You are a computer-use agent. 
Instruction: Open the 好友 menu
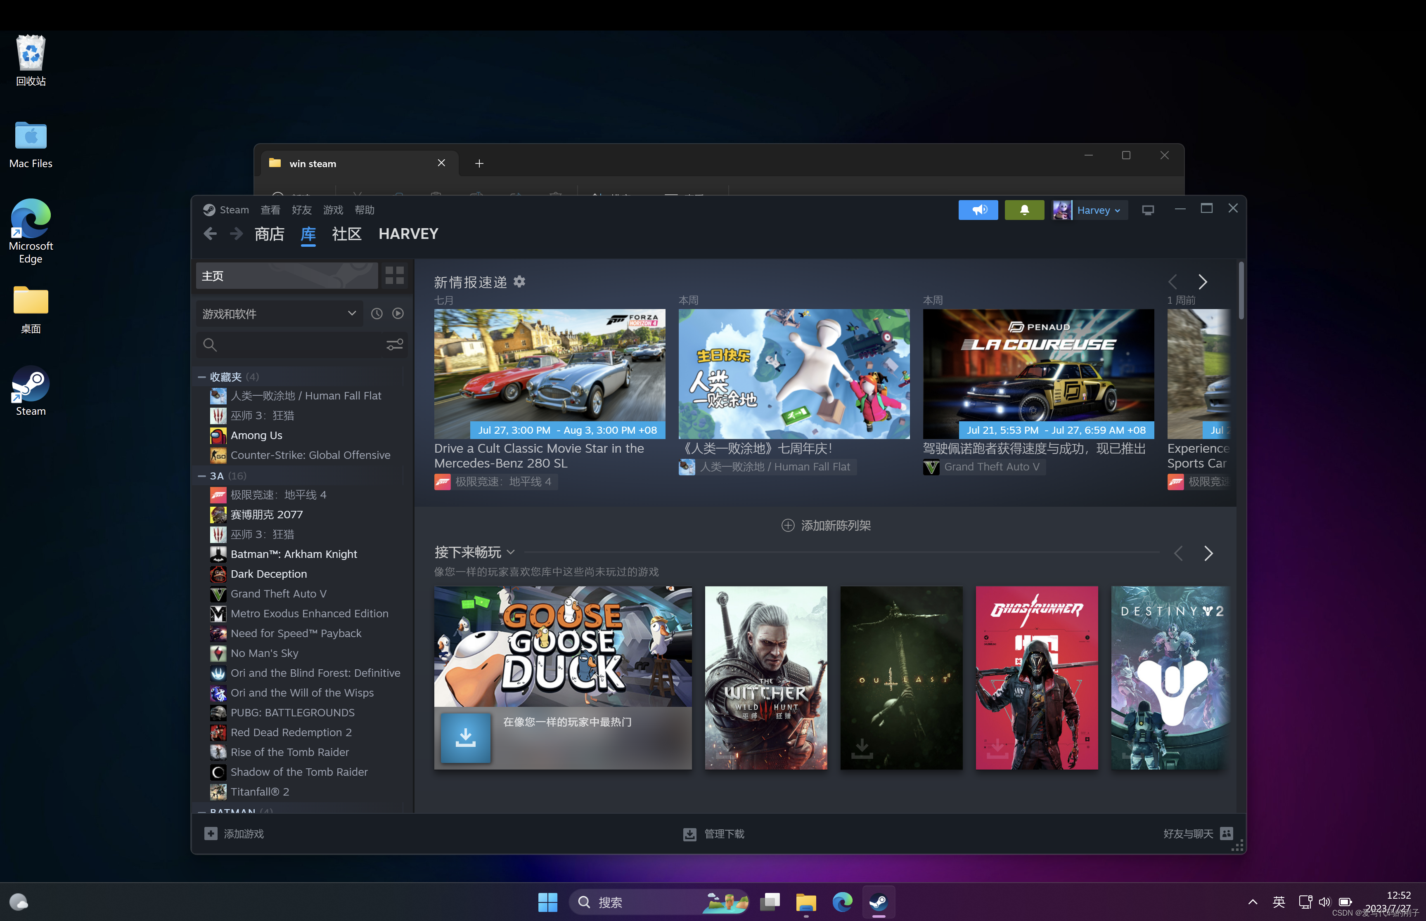point(302,210)
